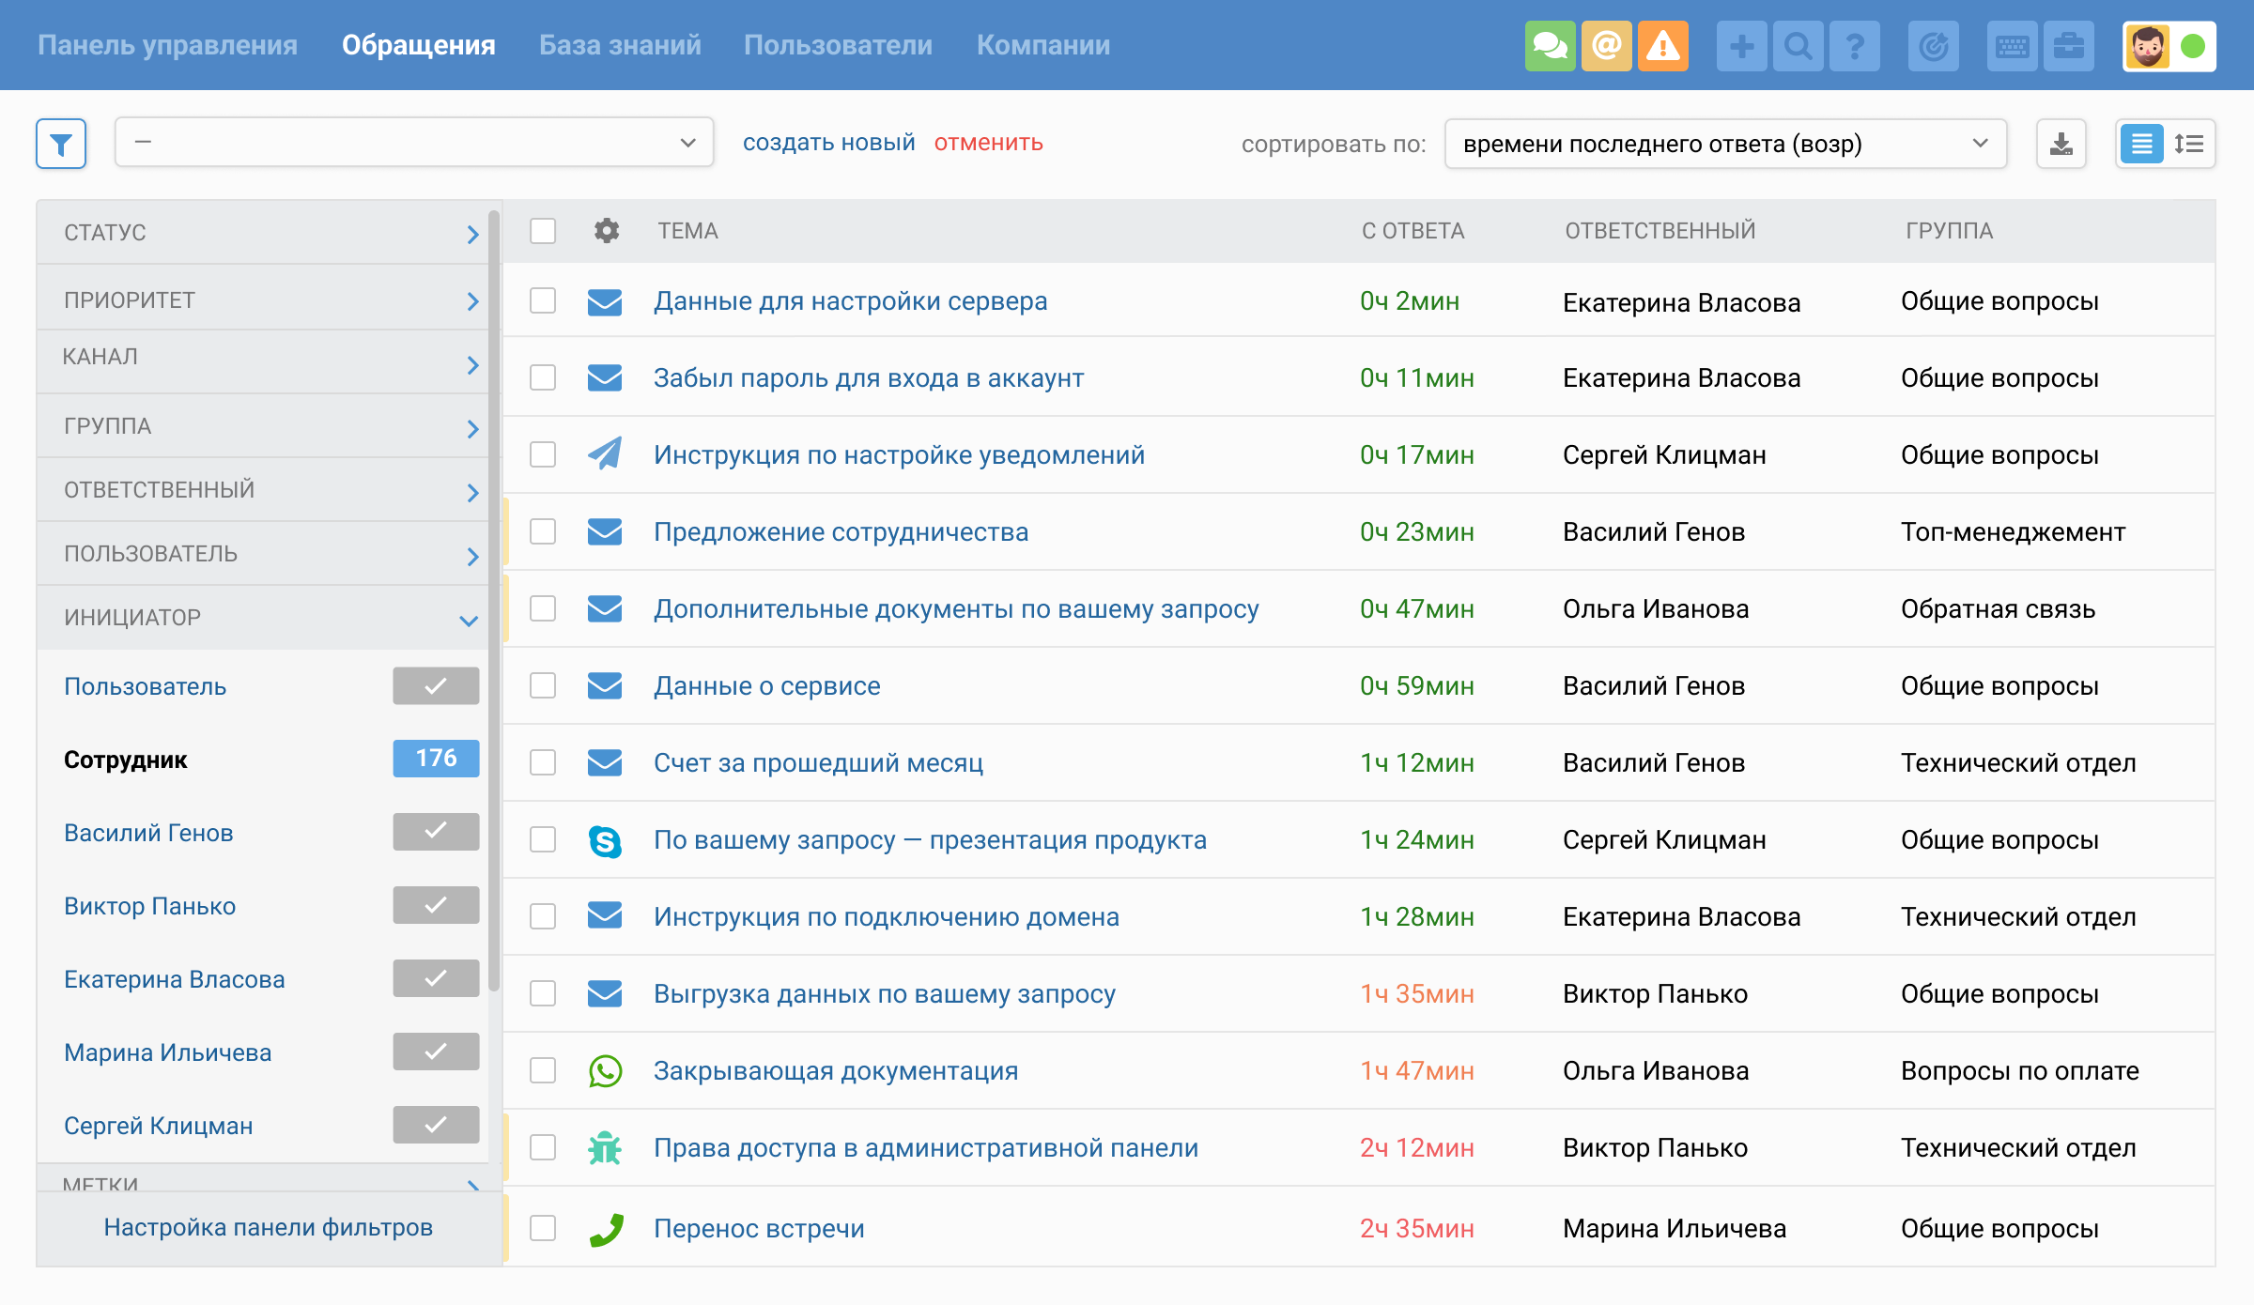Open "Настройка панели фильтров" link
The height and width of the screenshot is (1305, 2254).
pyautogui.click(x=268, y=1228)
